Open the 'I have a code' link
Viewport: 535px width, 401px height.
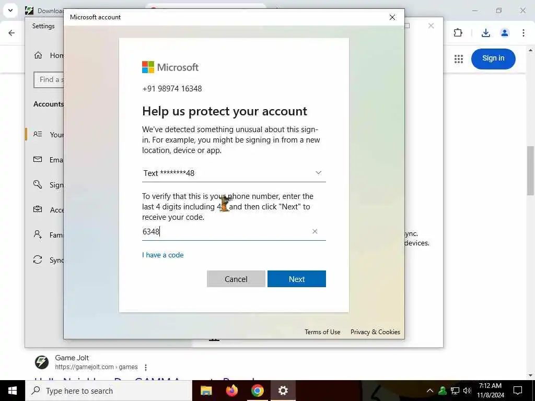pos(163,255)
